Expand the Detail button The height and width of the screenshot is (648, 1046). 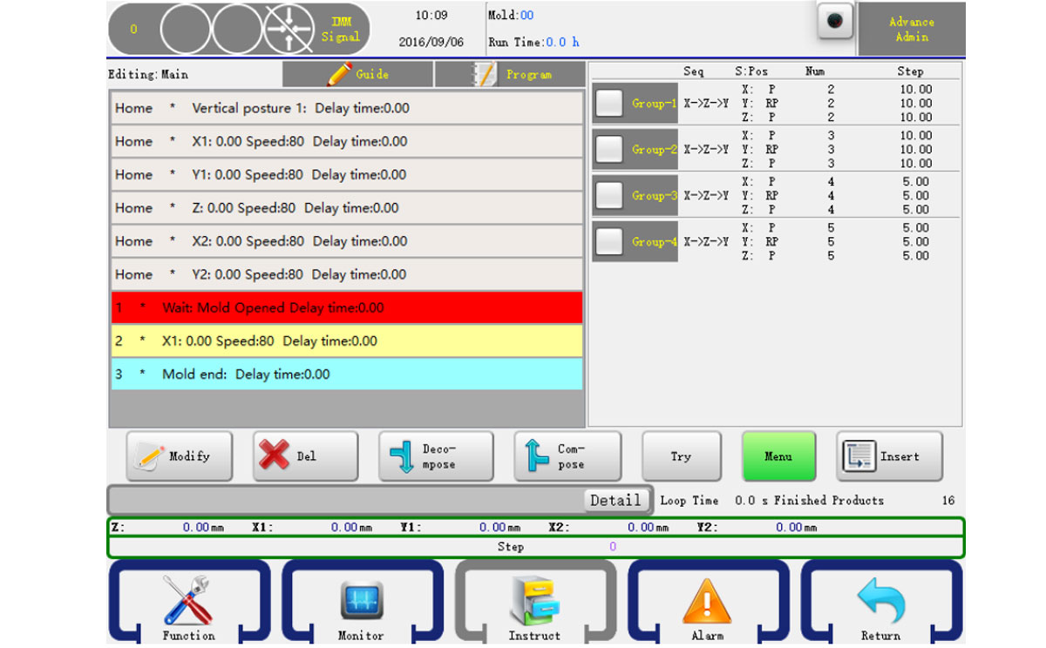(615, 500)
